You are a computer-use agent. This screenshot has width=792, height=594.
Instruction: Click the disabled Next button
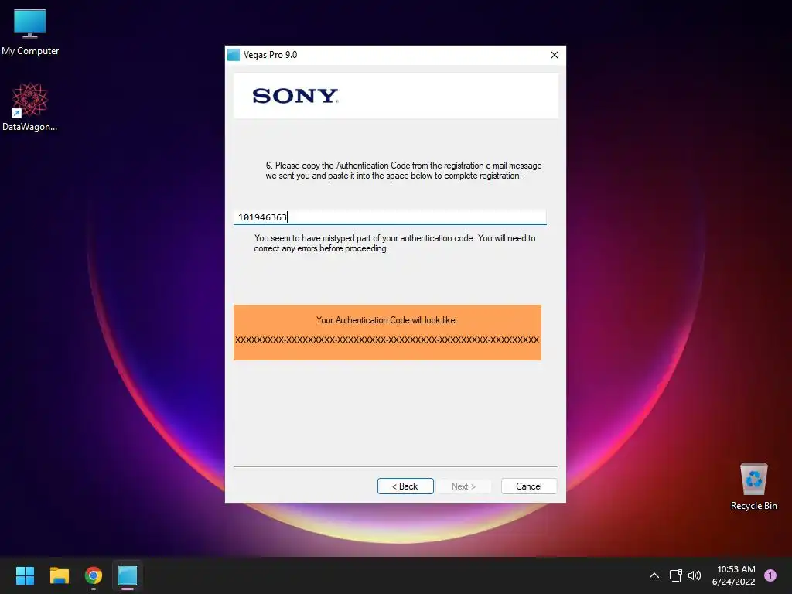[464, 486]
